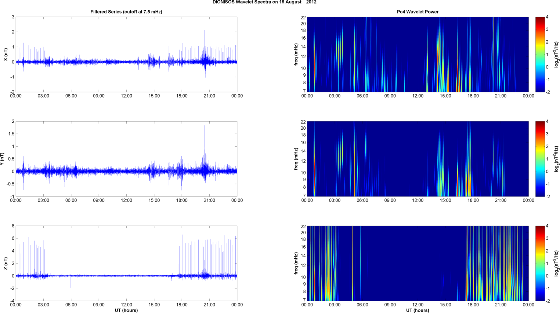Click the '-4' tick on the Z series axis

click(x=12, y=301)
